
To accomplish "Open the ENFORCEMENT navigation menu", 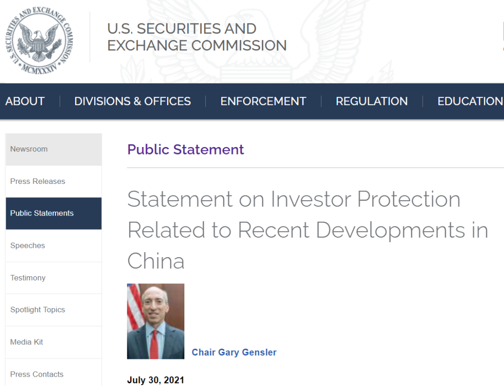I will (263, 101).
